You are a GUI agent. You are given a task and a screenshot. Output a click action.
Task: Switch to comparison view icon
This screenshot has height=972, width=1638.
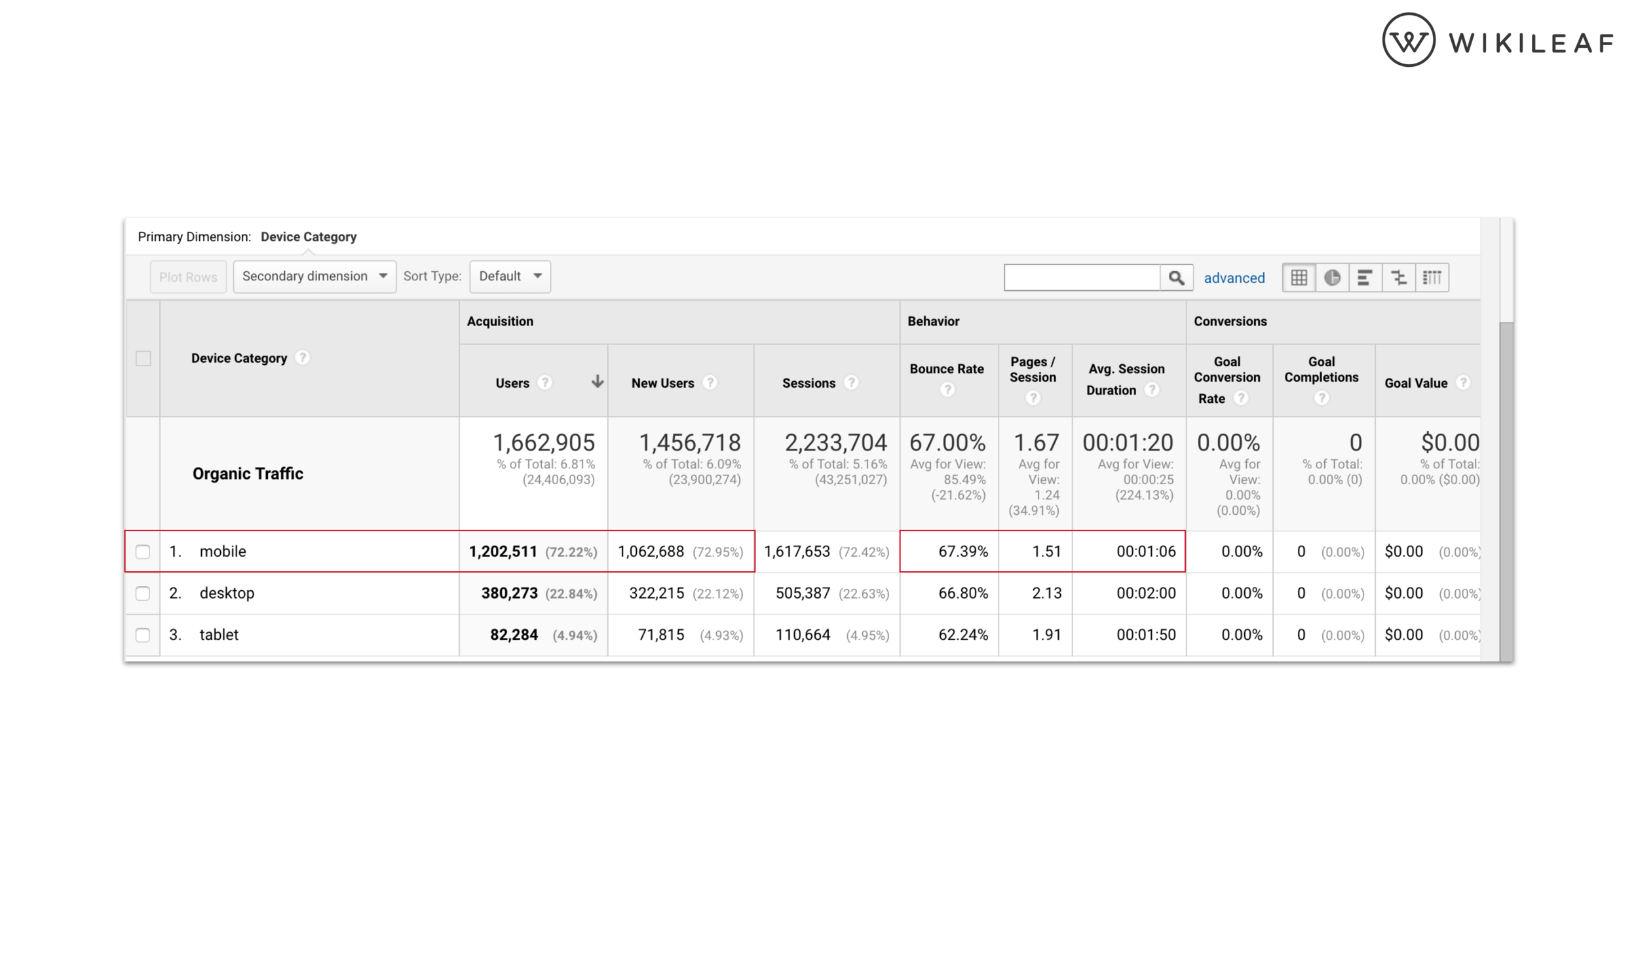[x=1399, y=278]
